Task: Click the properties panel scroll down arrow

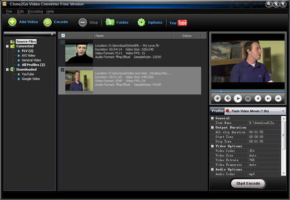Action: [x=284, y=173]
